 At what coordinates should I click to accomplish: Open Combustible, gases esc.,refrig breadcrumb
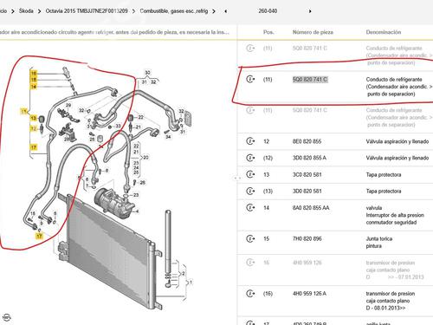click(174, 11)
